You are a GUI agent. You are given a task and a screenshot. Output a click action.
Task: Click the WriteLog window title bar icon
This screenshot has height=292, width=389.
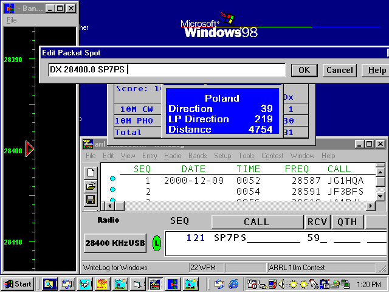coord(88,144)
